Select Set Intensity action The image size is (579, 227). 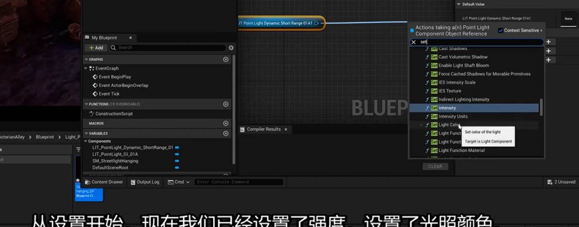click(447, 108)
